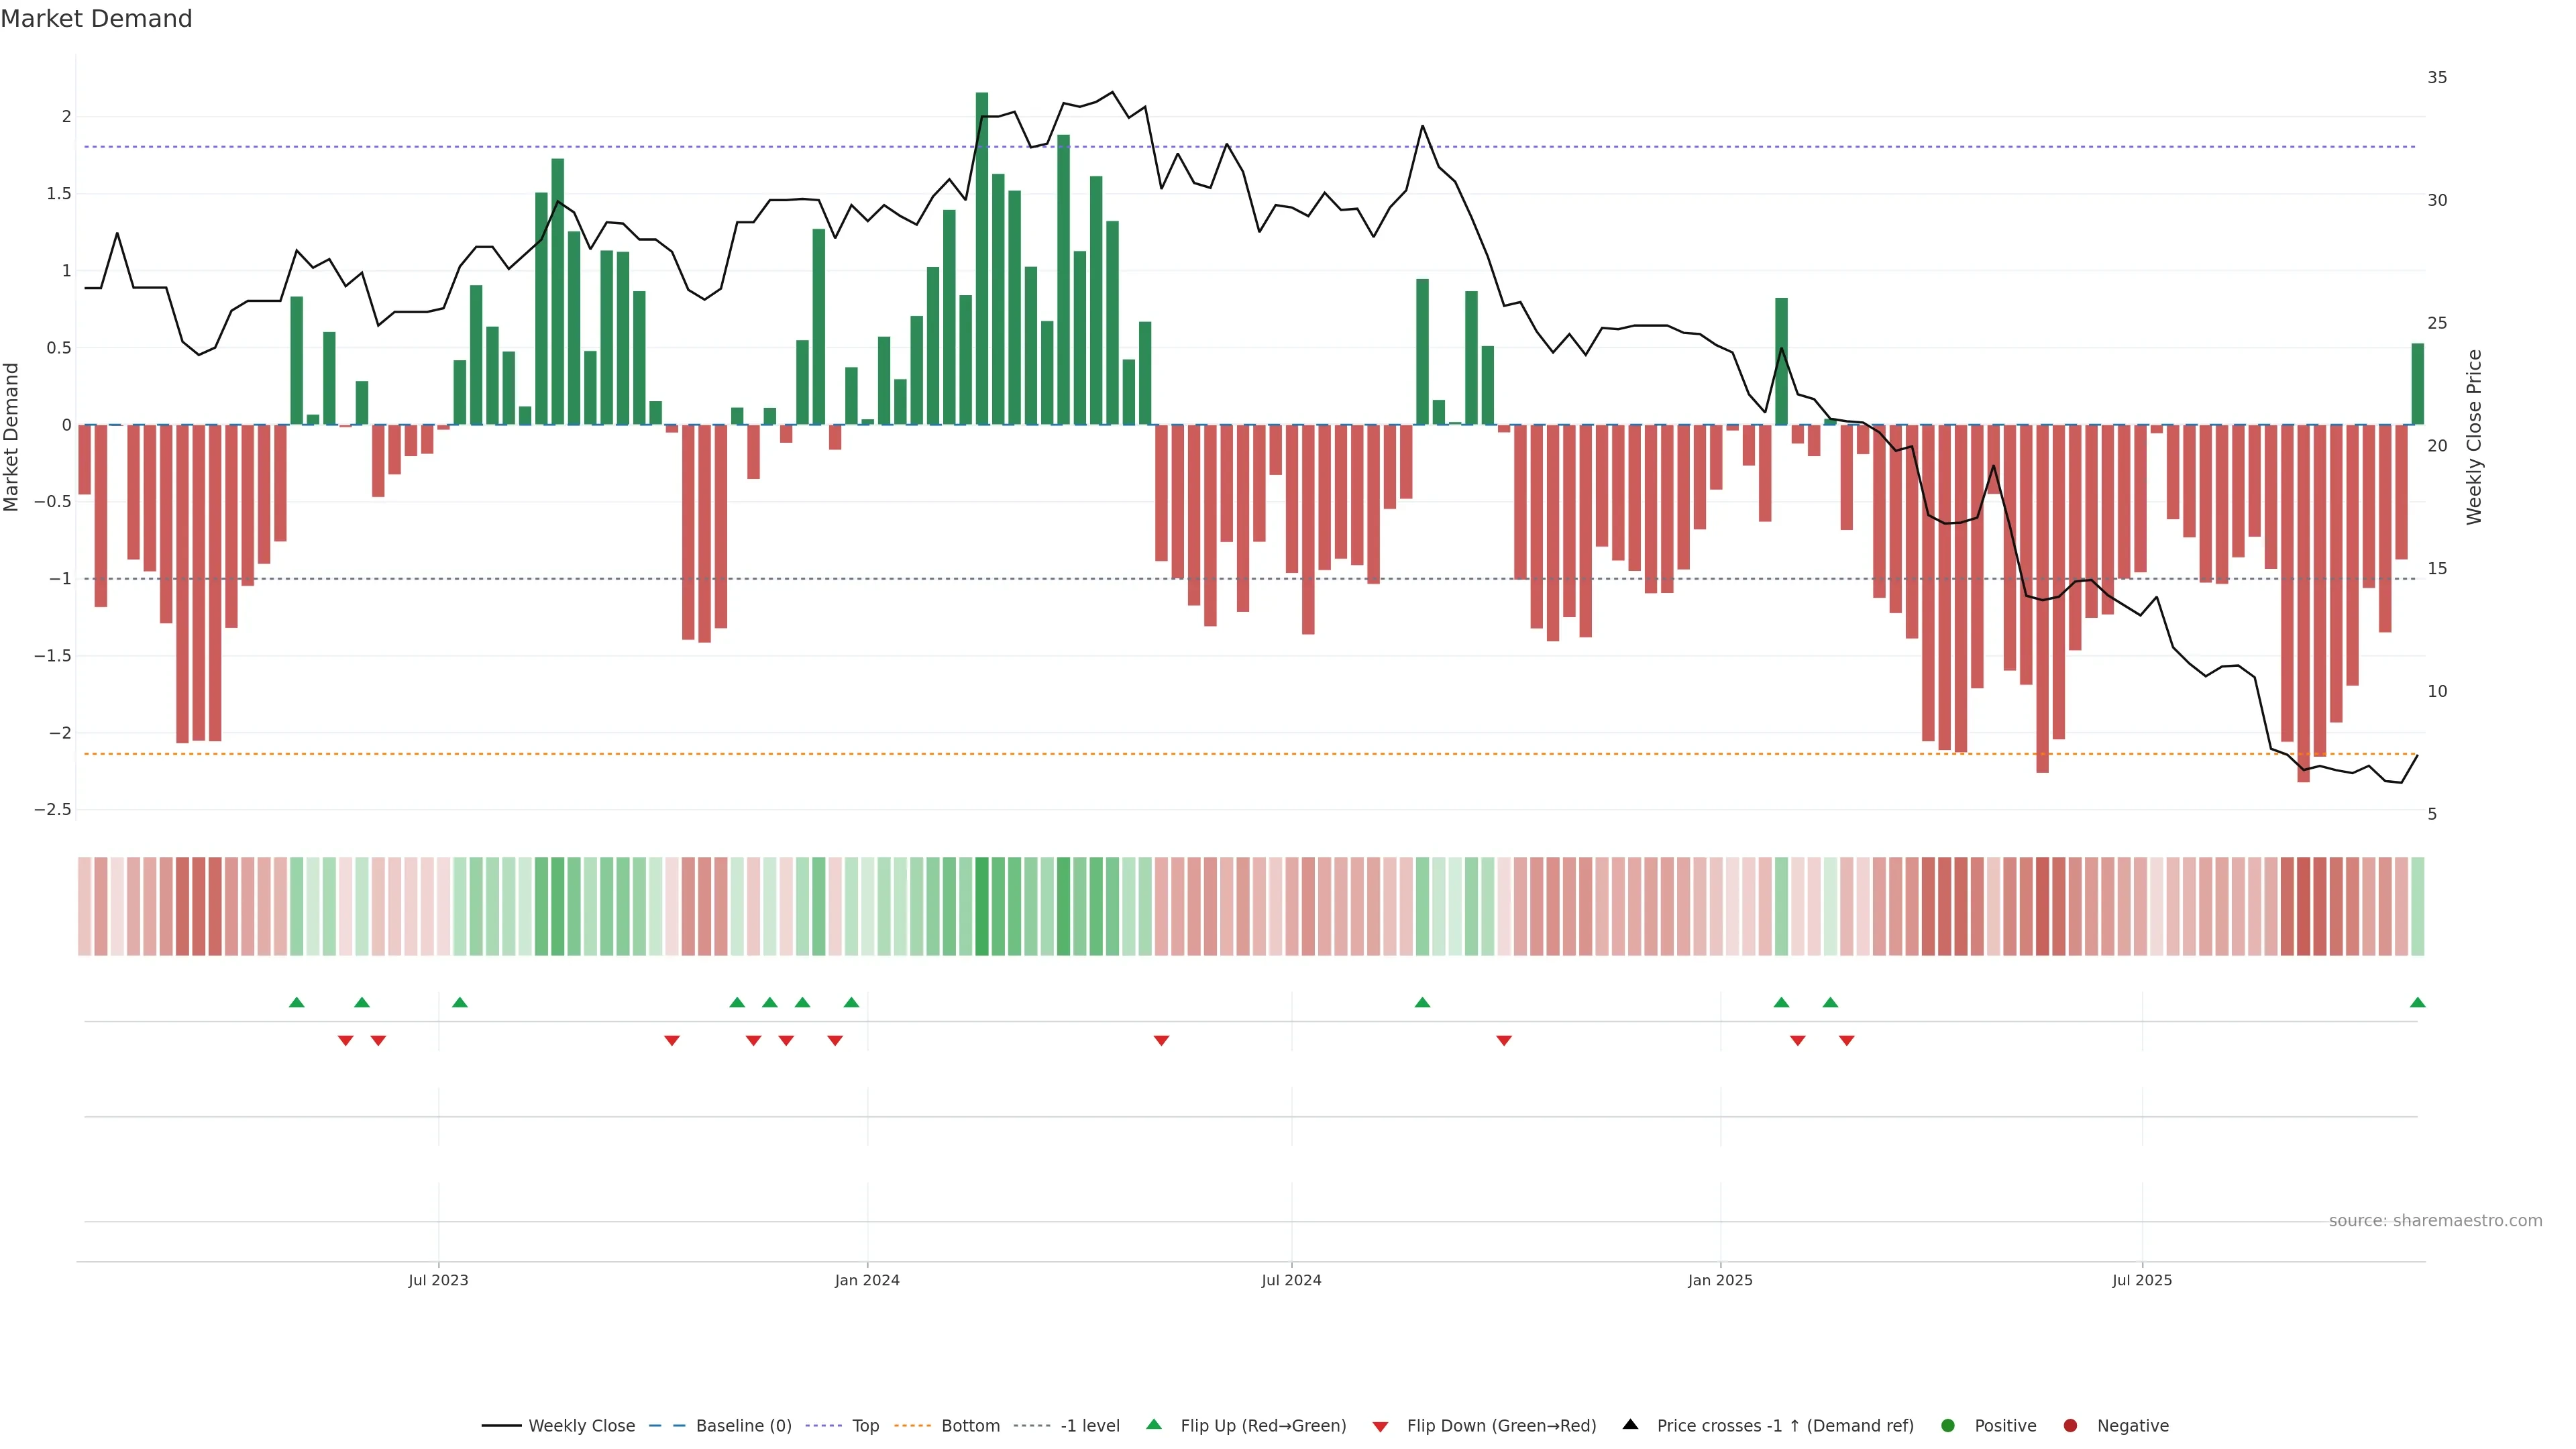Click the Jul 2025 x-axis label
The height and width of the screenshot is (1449, 2576).
(x=2142, y=1280)
